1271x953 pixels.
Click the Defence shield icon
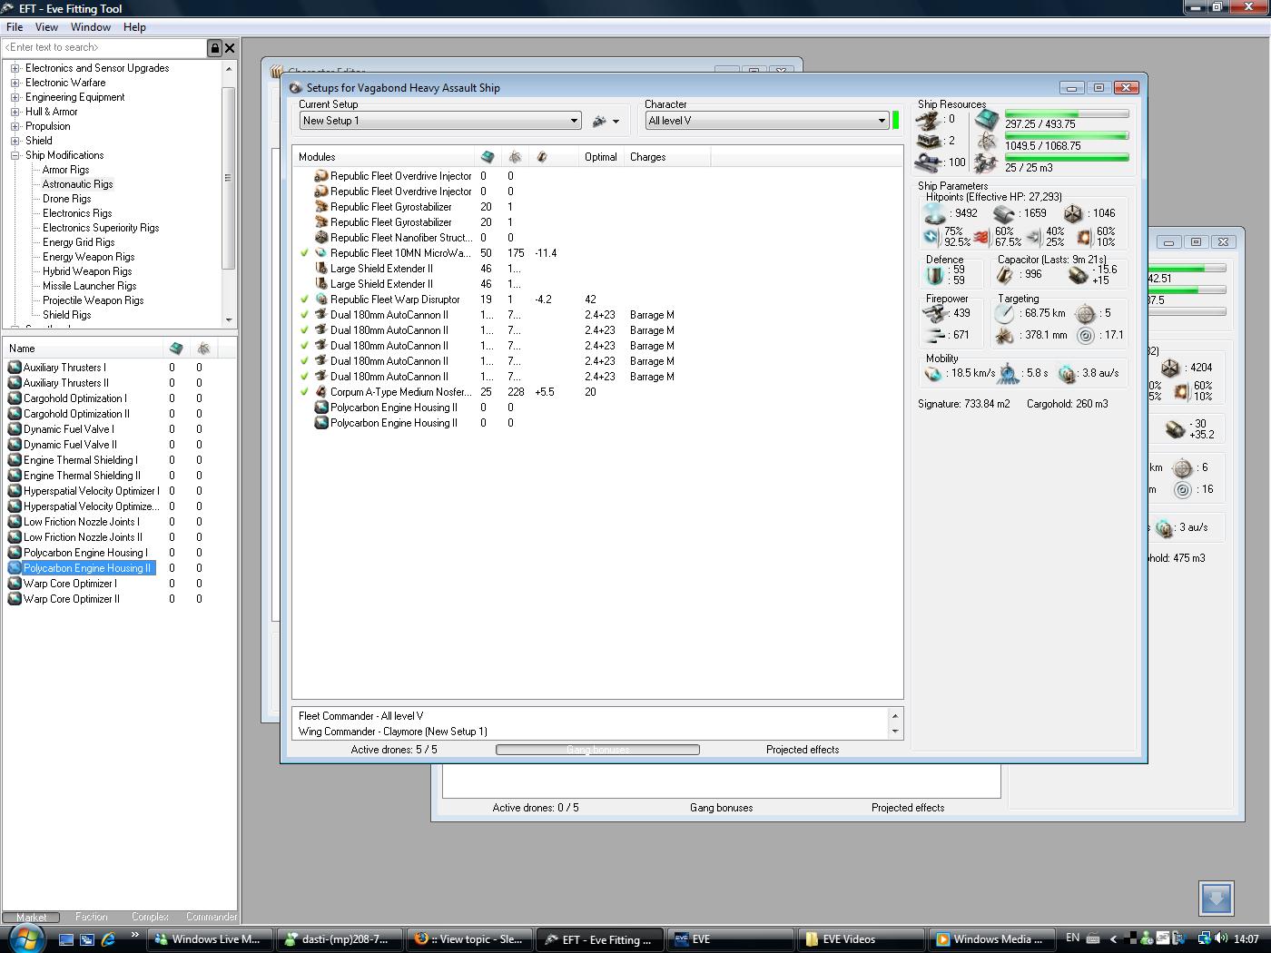[x=935, y=274]
